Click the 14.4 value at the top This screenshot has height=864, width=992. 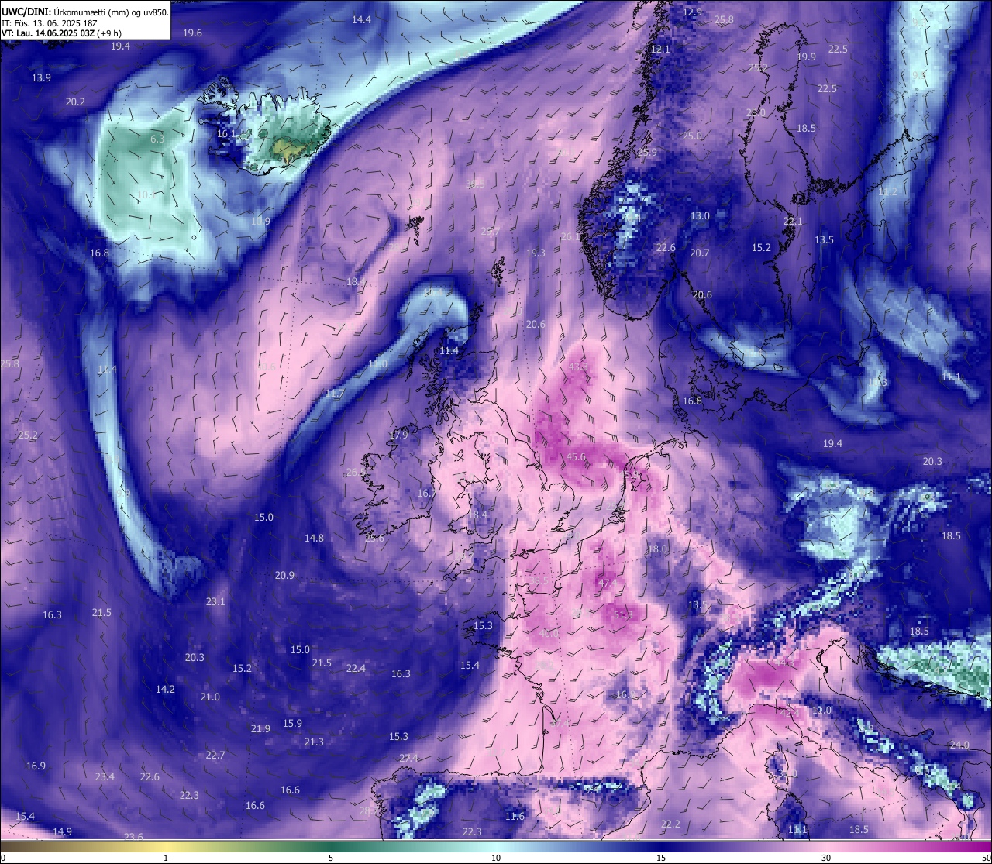click(361, 19)
